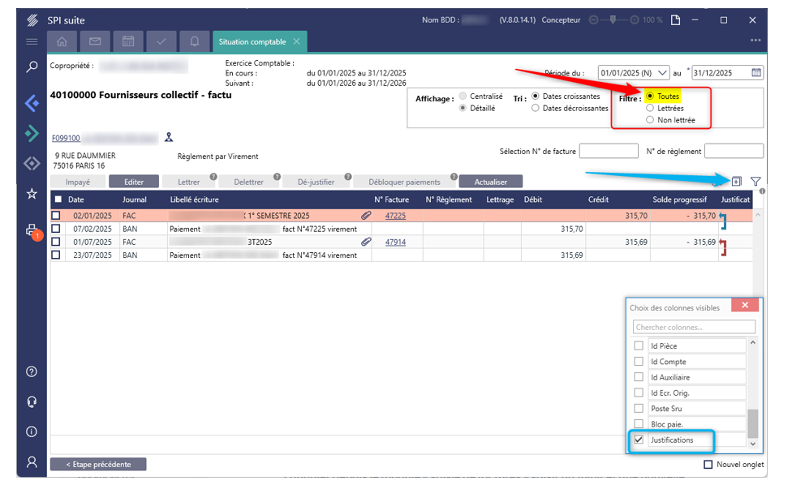Image resolution: width=792 pixels, height=489 pixels.
Task: Open the favorites star in the sidebar
Action: click(x=32, y=194)
